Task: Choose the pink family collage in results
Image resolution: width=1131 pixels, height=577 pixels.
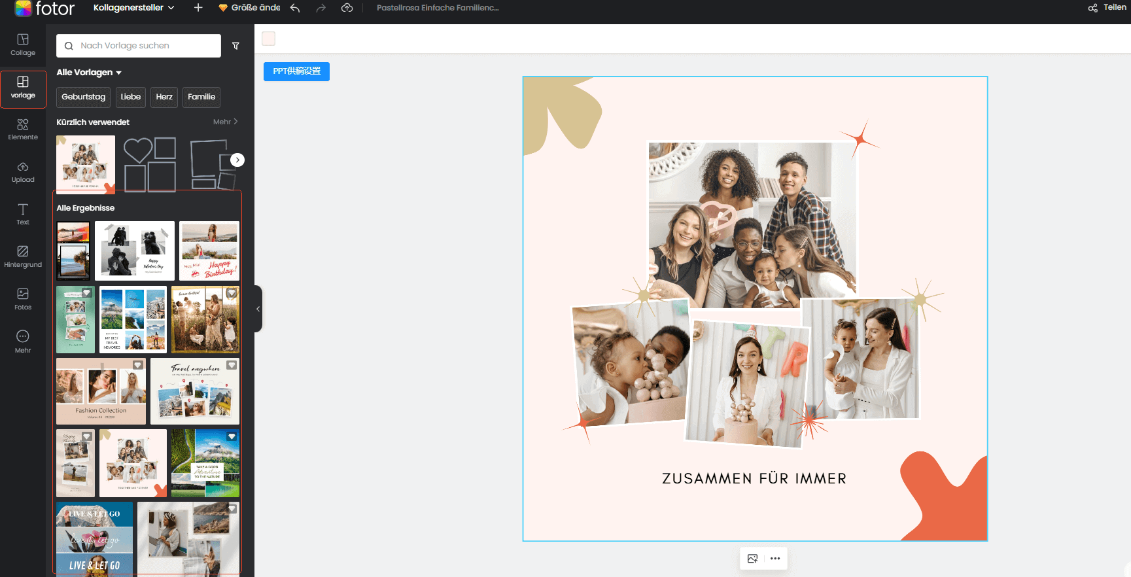Action: click(133, 463)
